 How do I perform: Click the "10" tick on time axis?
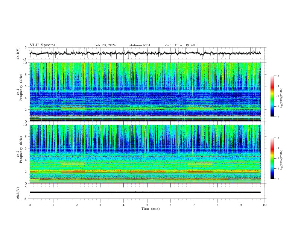click(265, 205)
